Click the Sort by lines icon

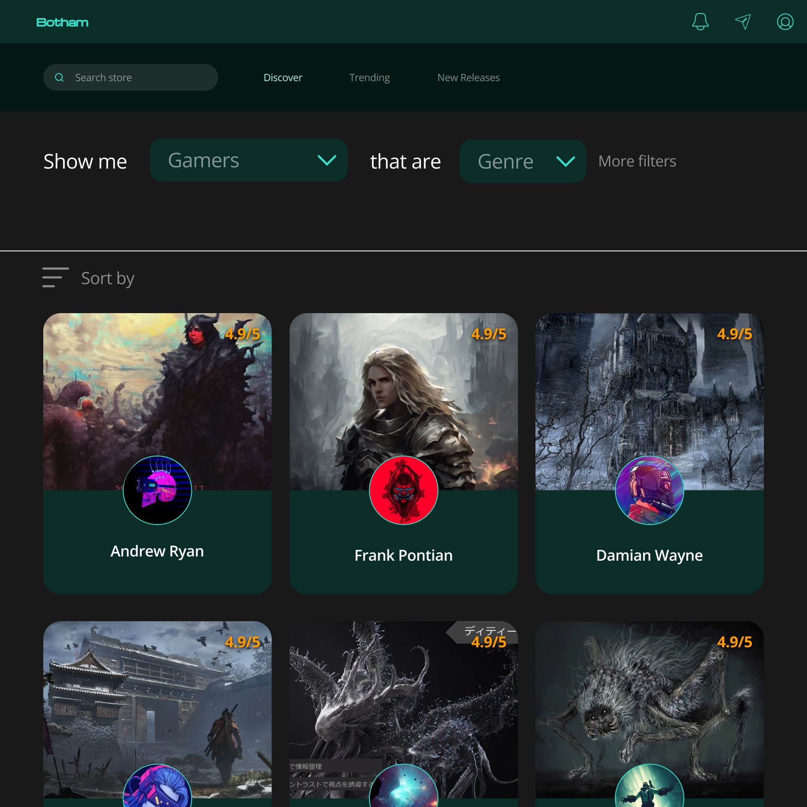55,277
